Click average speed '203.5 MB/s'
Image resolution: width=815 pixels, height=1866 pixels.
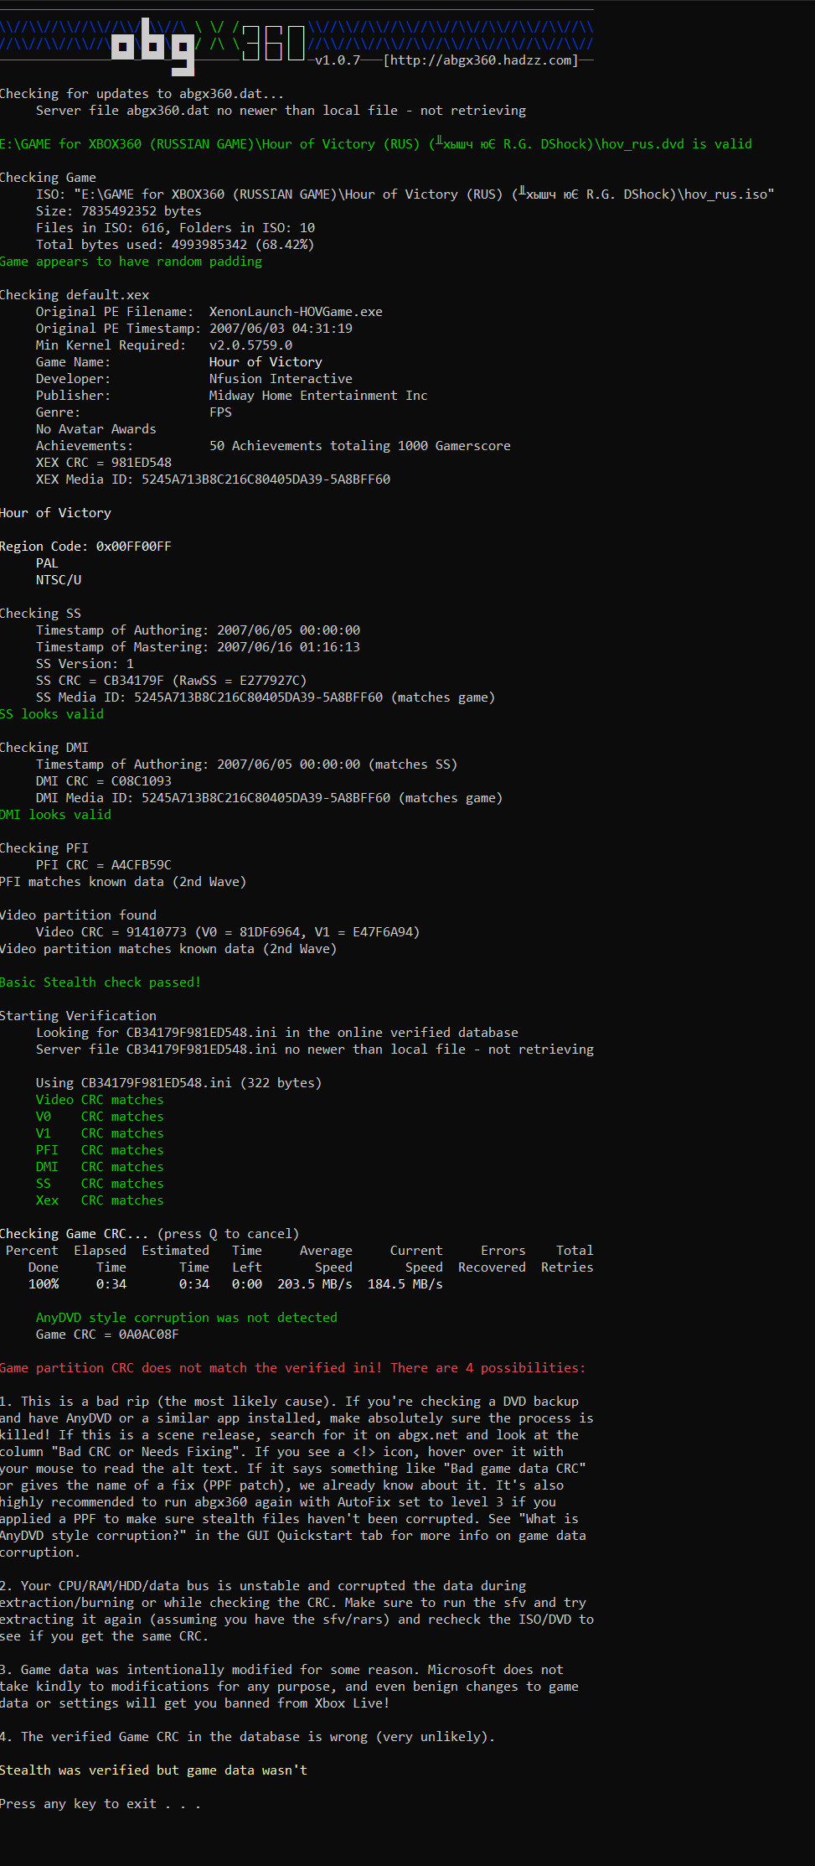[315, 1284]
